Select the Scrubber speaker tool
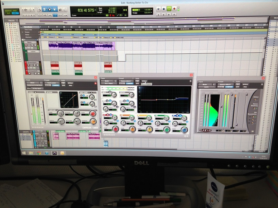This screenshot has height=208, width=278. (60, 9)
